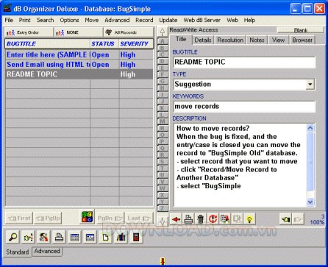The width and height of the screenshot is (328, 267).
Task: Click the BUGTITLE input field
Action: pyautogui.click(x=244, y=63)
